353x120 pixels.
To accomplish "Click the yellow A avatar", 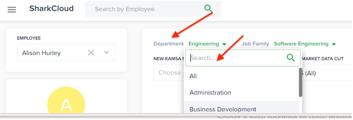I will pyautogui.click(x=66, y=104).
